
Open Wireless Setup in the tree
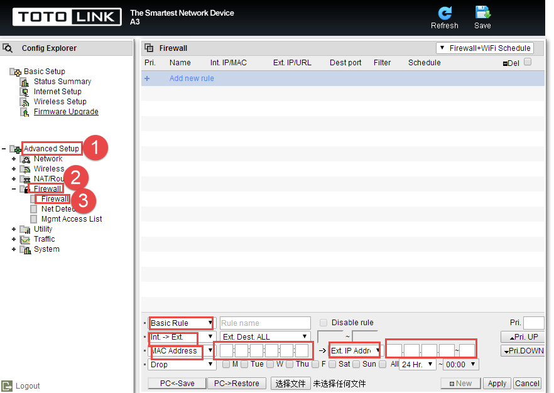pyautogui.click(x=60, y=102)
